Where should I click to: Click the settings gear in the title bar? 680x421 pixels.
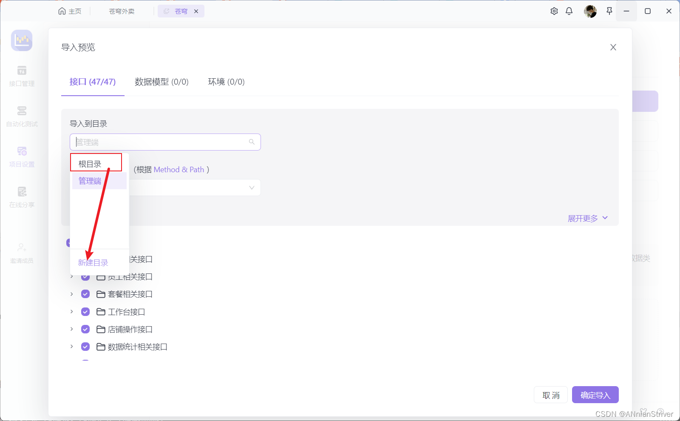(554, 11)
